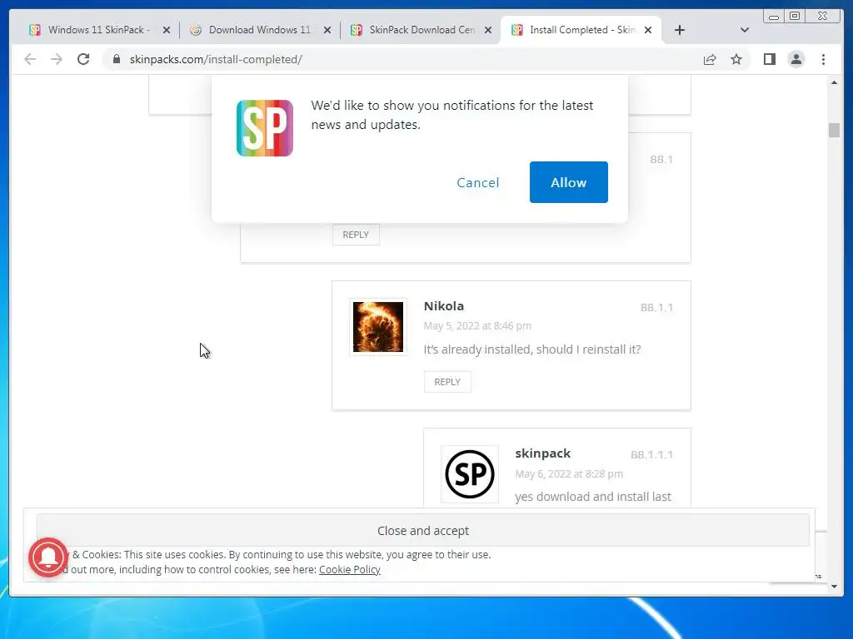The width and height of the screenshot is (853, 639).
Task: Click the Close and accept cookies button
Action: [423, 530]
